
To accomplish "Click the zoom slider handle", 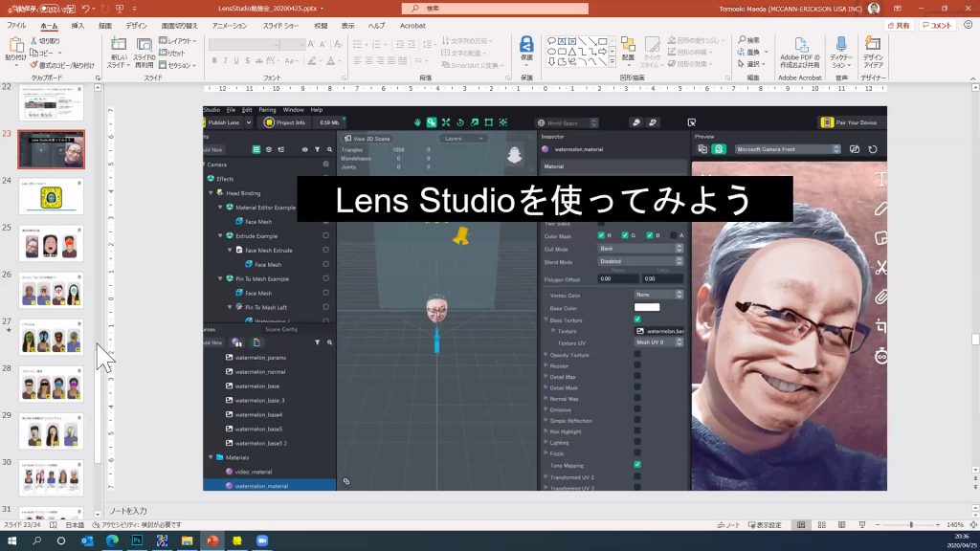I will coord(911,525).
